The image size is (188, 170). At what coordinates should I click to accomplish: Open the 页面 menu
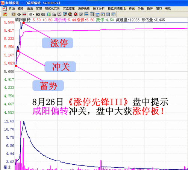[x=12, y=8]
